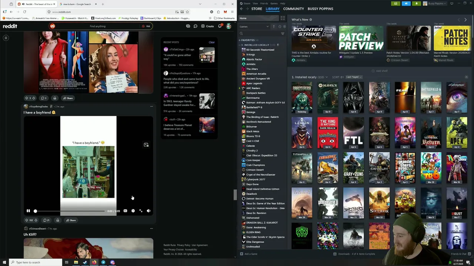Open File Explorer from taskbar

pos(76,262)
